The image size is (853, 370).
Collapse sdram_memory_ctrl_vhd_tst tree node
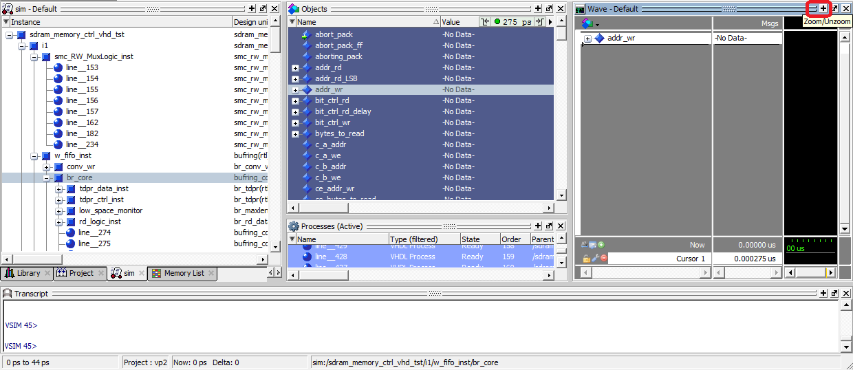(x=10, y=34)
